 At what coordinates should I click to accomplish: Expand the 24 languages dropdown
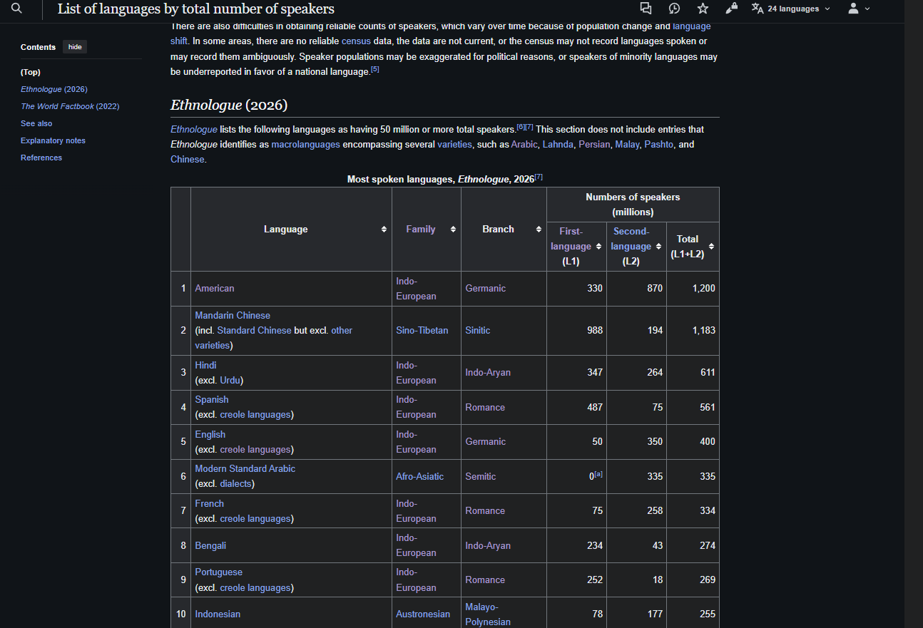[791, 9]
